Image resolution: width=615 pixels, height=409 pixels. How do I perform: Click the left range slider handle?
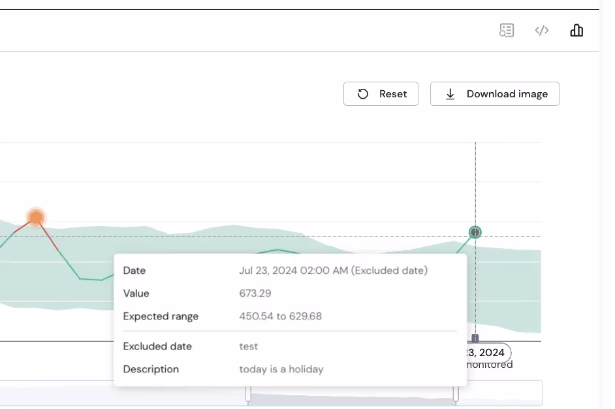248,394
